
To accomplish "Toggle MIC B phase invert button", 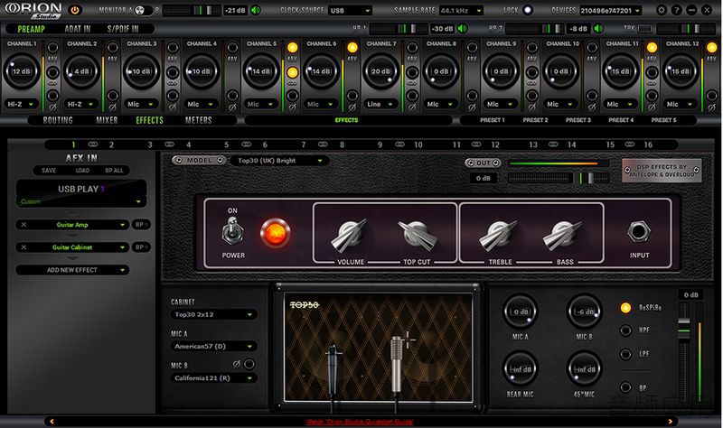I will [249, 365].
